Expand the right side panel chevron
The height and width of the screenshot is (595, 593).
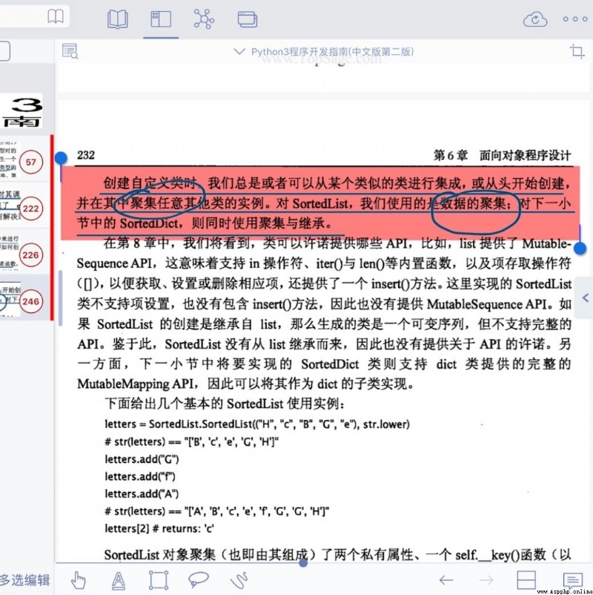click(x=585, y=298)
